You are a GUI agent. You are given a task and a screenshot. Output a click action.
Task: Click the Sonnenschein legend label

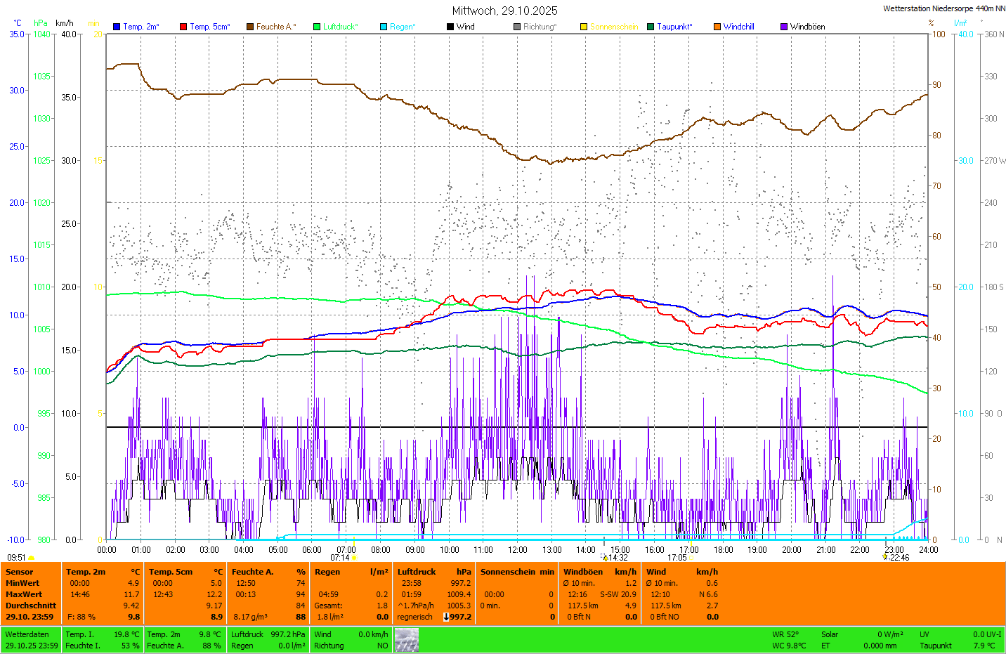(x=614, y=27)
